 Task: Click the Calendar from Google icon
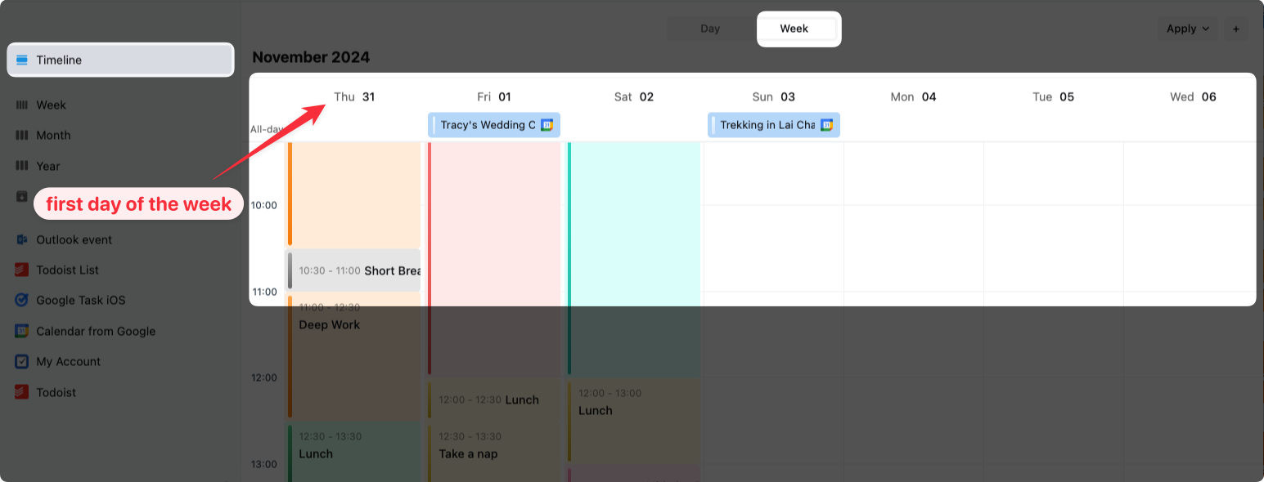coord(22,331)
